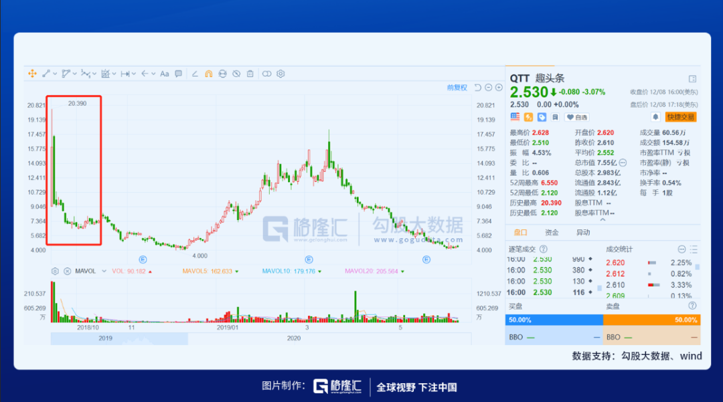Click the undo reset chart icon
This screenshot has height=402, width=723.
coord(478,88)
